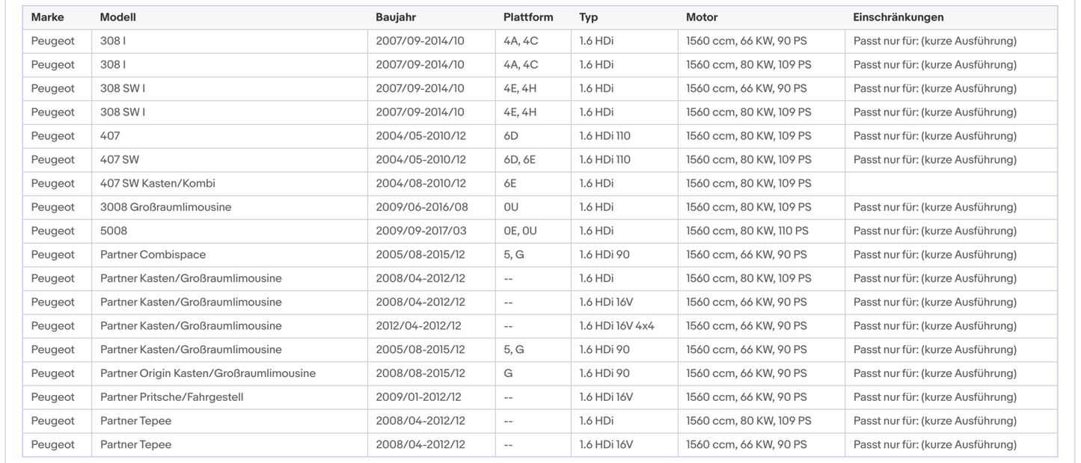This screenshot has width=1081, height=463.
Task: Click the Plattform column header
Action: coord(528,17)
